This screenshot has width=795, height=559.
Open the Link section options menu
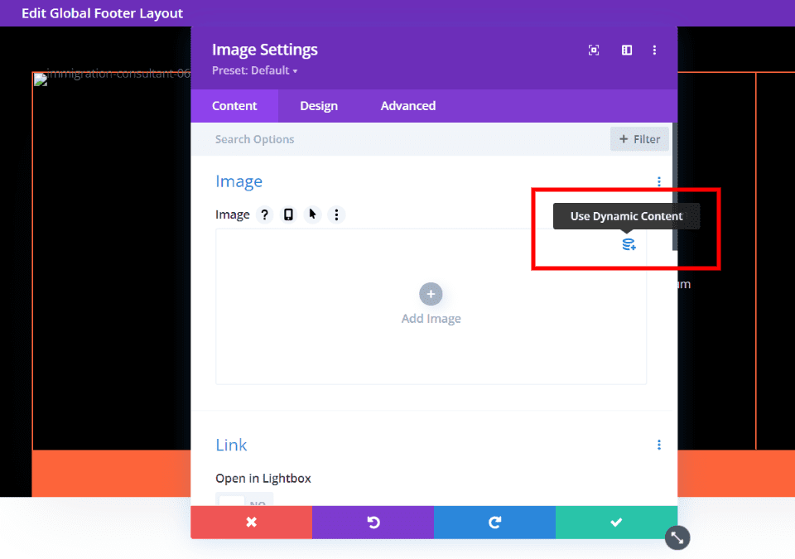tap(658, 445)
